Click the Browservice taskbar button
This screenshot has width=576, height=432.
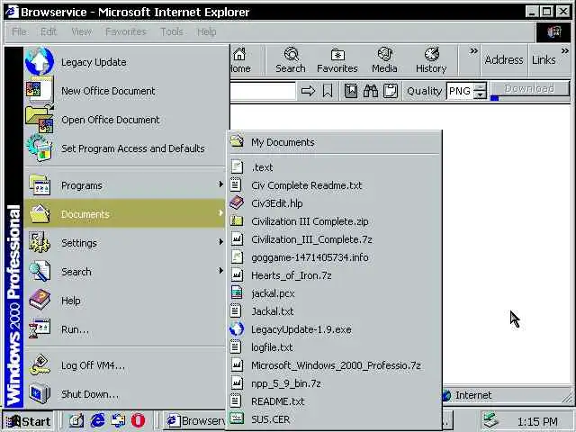tap(194, 420)
